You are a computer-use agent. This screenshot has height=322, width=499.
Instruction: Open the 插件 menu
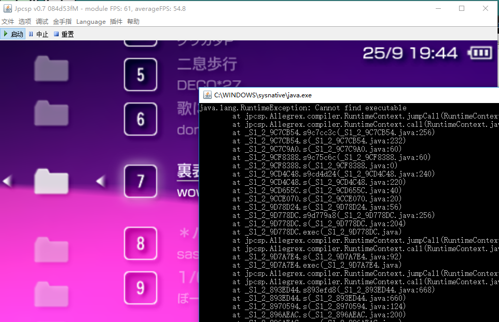click(116, 22)
